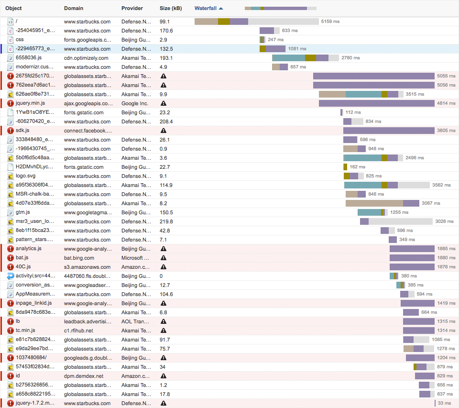This screenshot has width=459, height=408.
Task: Click the Provider column header
Action: (x=132, y=8)
